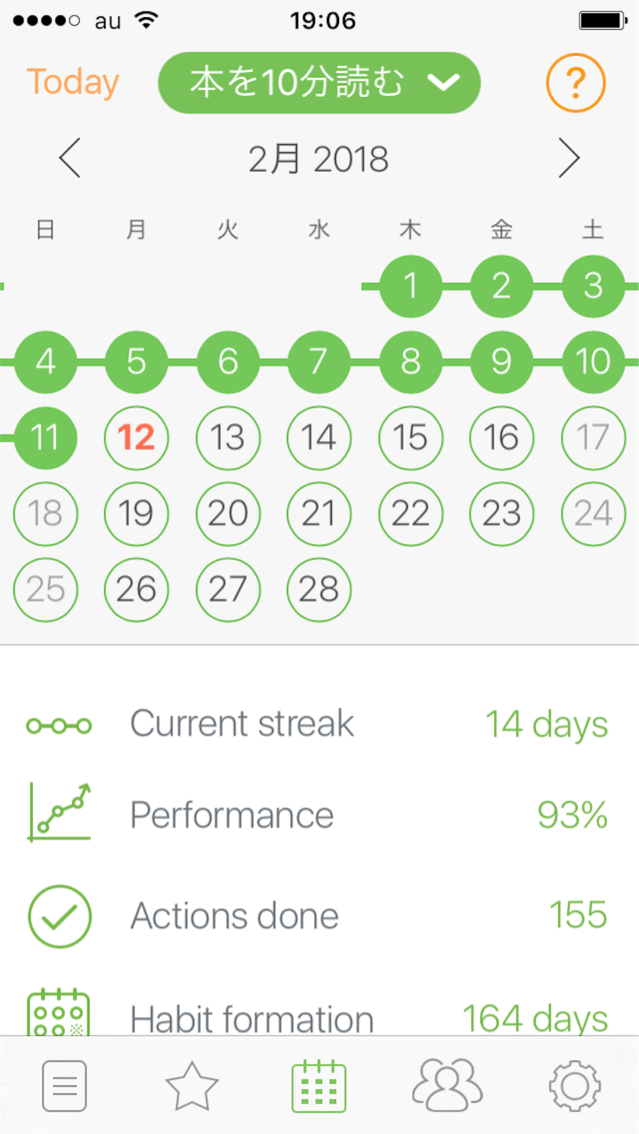Open the help question mark icon

576,81
